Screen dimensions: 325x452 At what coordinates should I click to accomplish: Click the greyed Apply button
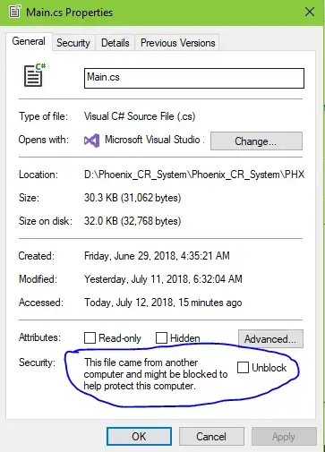tap(284, 437)
